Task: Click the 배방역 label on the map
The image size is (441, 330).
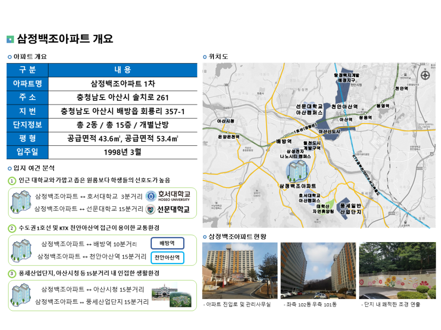Action: 284,141
